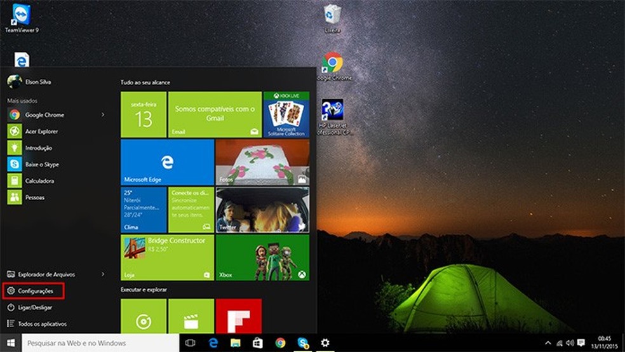
Task: Open the Clima weather tile
Action: coord(144,210)
